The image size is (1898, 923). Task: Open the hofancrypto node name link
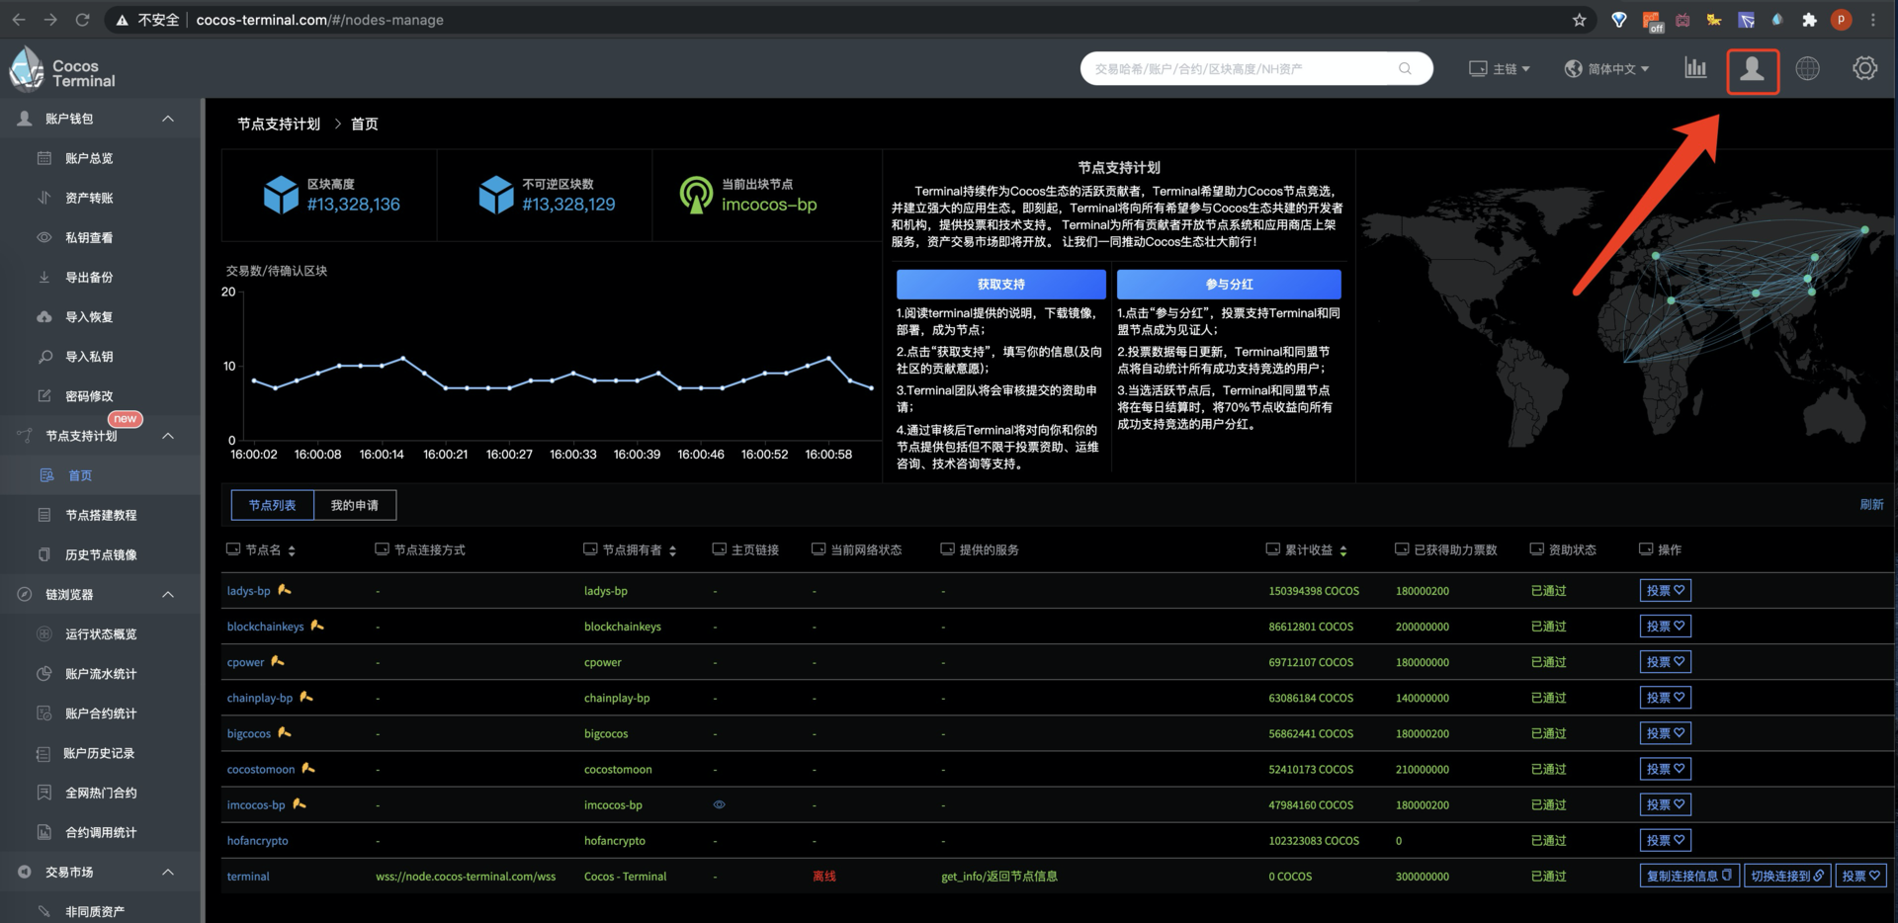point(257,841)
